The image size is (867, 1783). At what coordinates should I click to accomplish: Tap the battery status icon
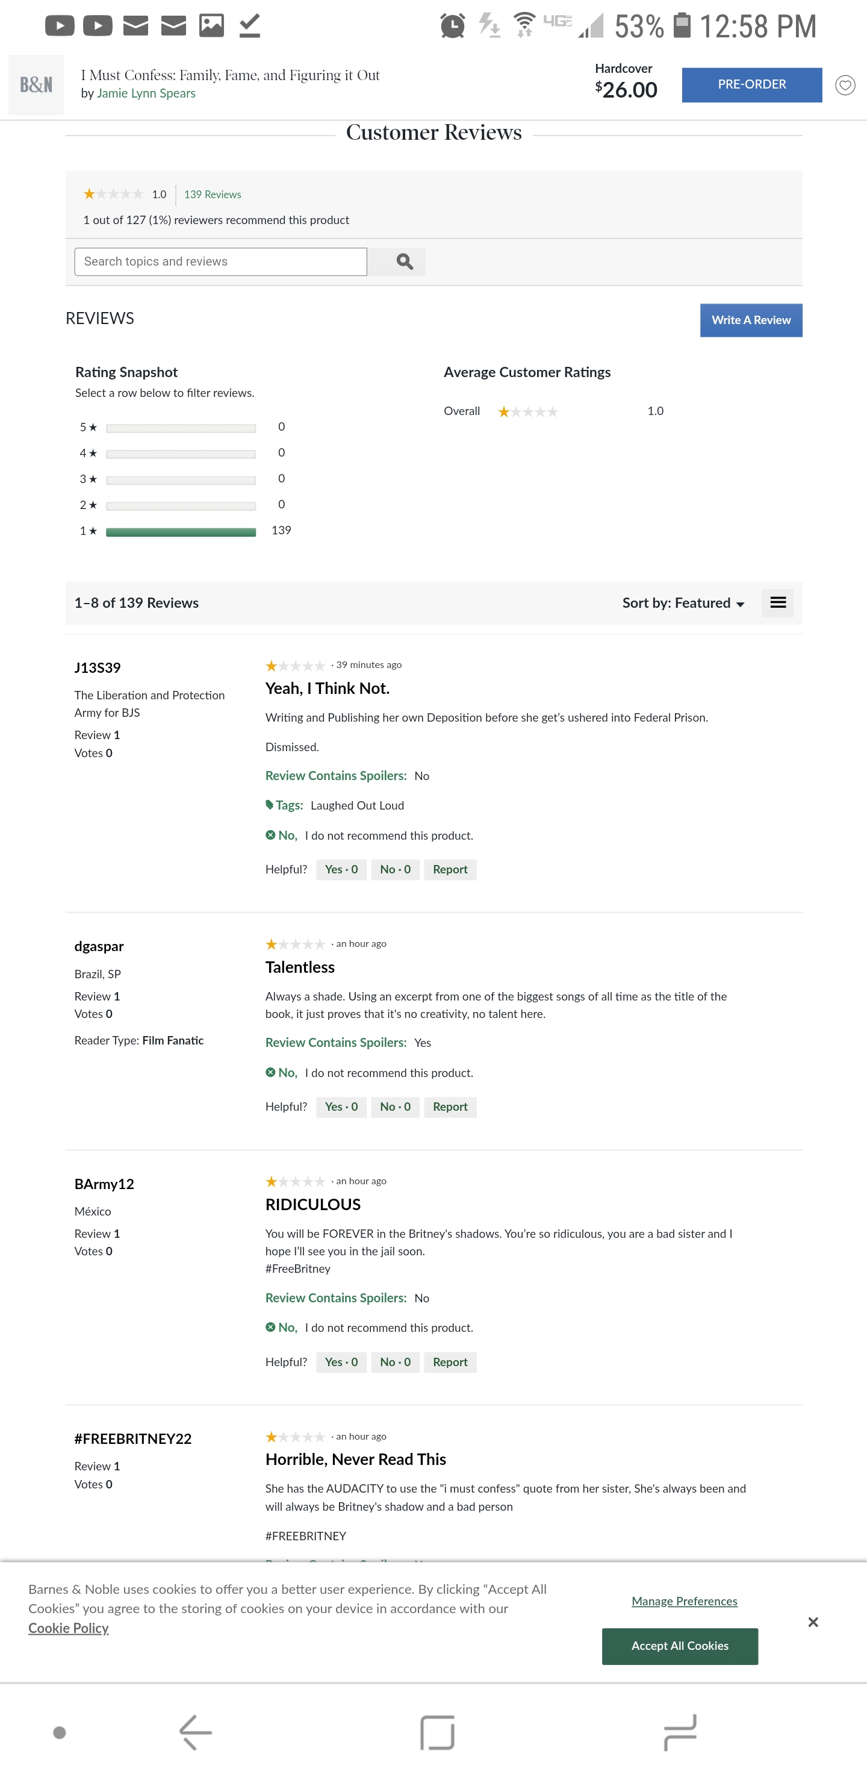[x=682, y=25]
